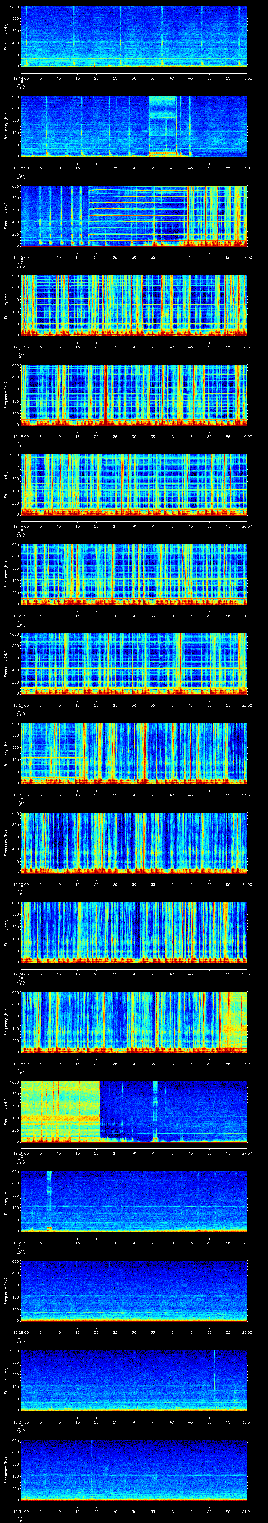Click the 31:00 end time label of the last panel

point(247,1511)
